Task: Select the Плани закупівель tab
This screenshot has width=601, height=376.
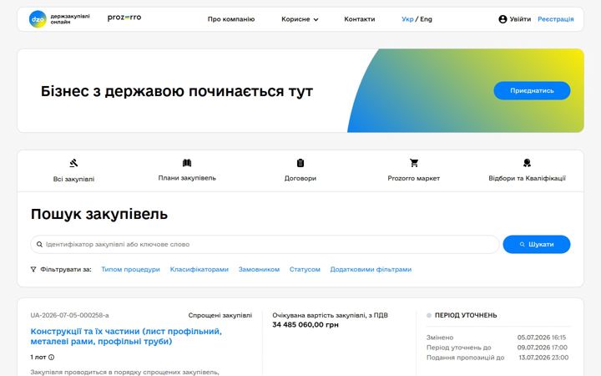Action: (187, 170)
